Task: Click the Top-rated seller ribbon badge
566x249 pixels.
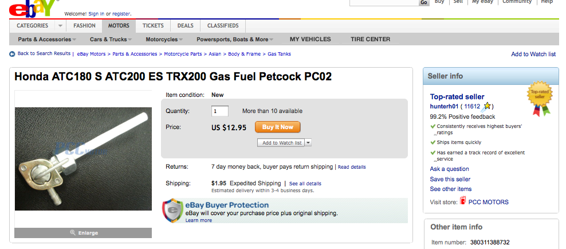Action: 540,98
